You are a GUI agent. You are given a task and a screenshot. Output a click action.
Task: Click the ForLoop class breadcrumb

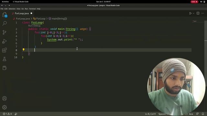(41, 19)
